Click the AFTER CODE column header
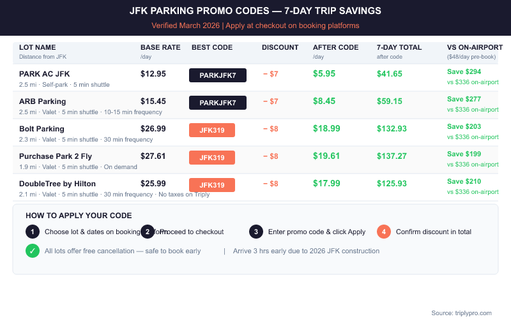 click(335, 47)
